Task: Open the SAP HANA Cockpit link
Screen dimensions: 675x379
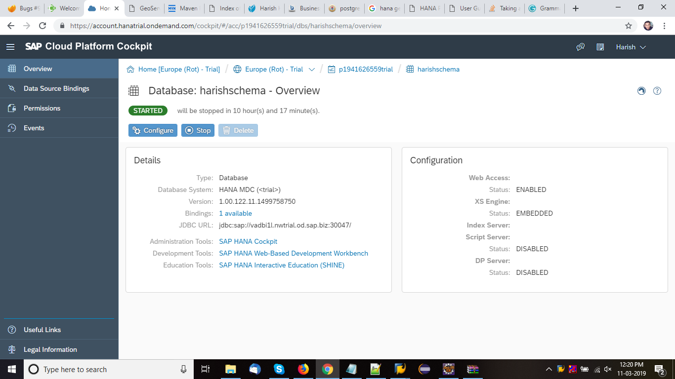Action: 248,241
